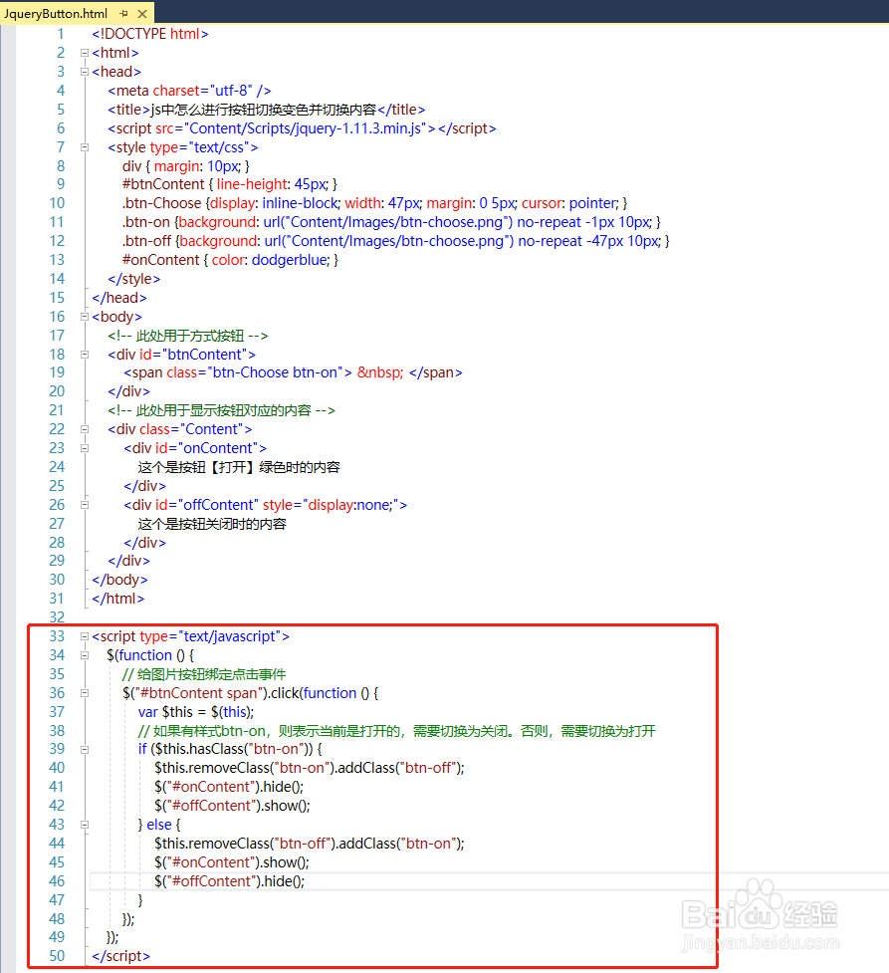
Task: Click the .btn-off background rule
Action: 396,241
